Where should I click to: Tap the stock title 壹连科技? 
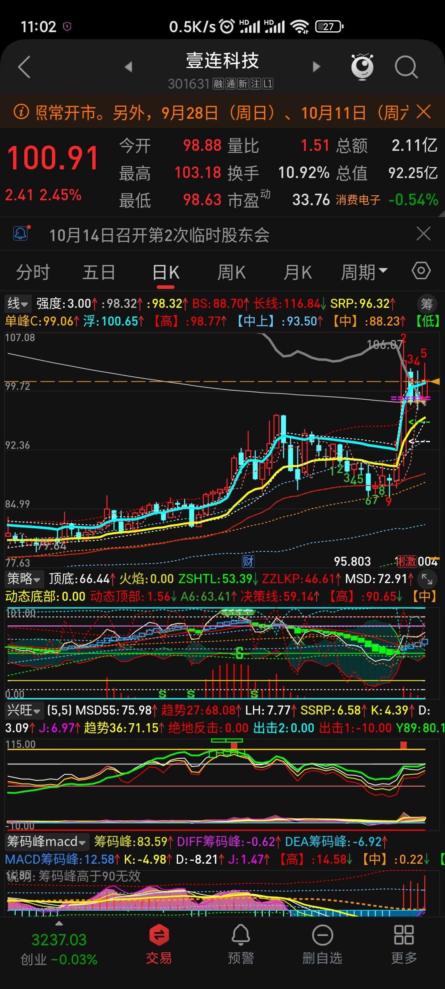(x=222, y=61)
